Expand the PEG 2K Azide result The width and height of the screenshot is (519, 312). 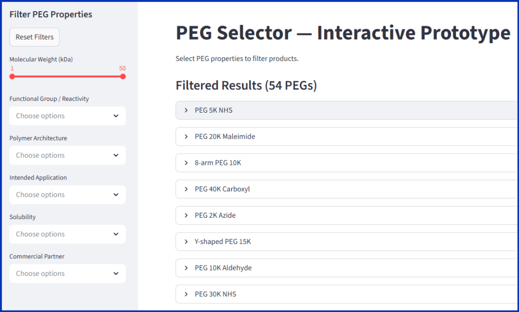coord(215,216)
